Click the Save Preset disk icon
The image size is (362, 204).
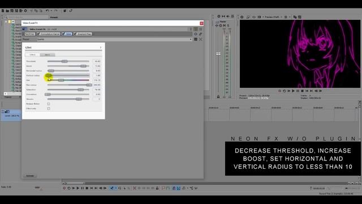pos(196,39)
